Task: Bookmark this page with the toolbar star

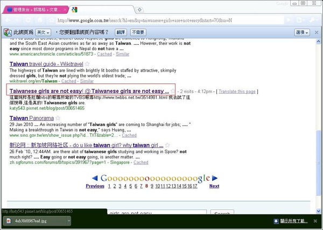Action: pyautogui.click(x=52, y=20)
